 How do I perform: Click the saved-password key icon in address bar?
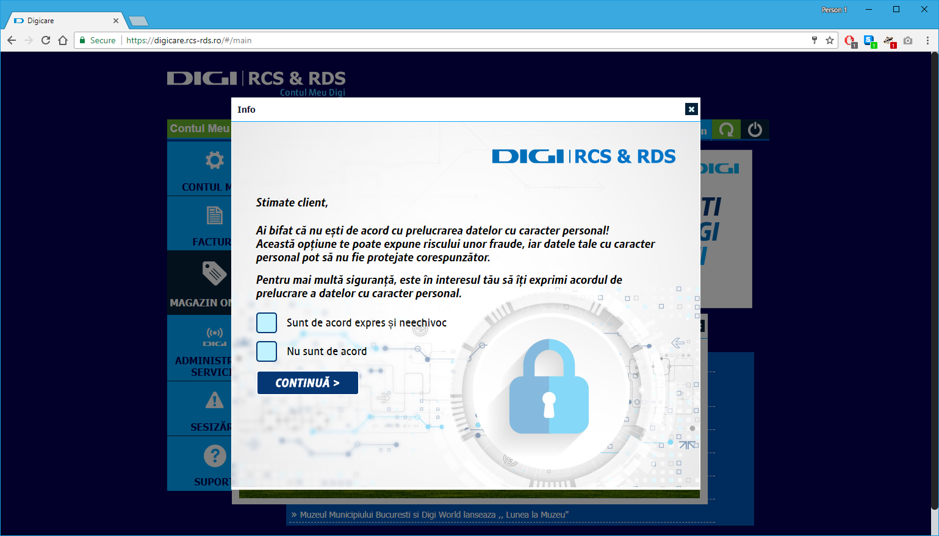coord(815,40)
